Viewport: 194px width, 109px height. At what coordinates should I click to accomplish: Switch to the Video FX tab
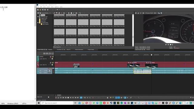[69, 50]
